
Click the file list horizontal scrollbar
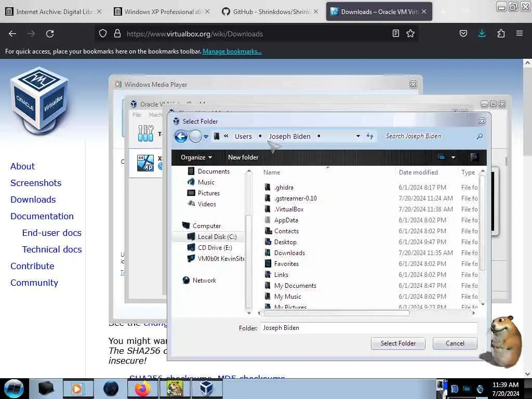pyautogui.click(x=336, y=313)
